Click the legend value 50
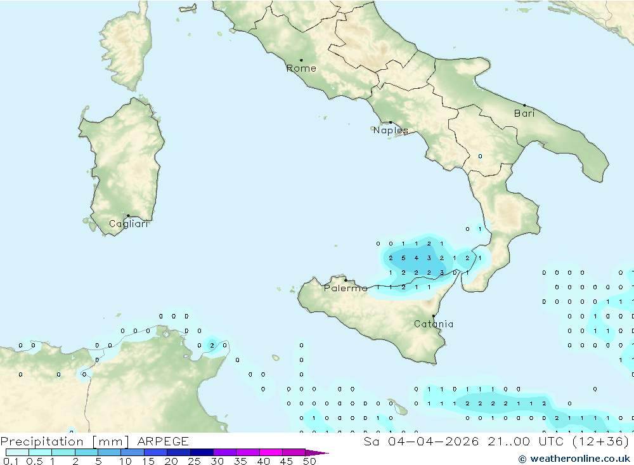634x465 pixels. [x=309, y=461]
